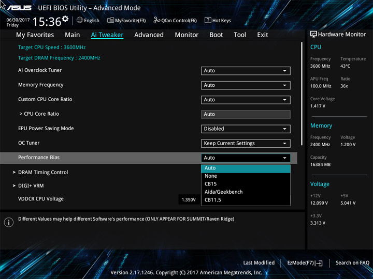Screen dimensions: 373x279
Task: Click the EzMode exit arrow icon
Action: 320,263
